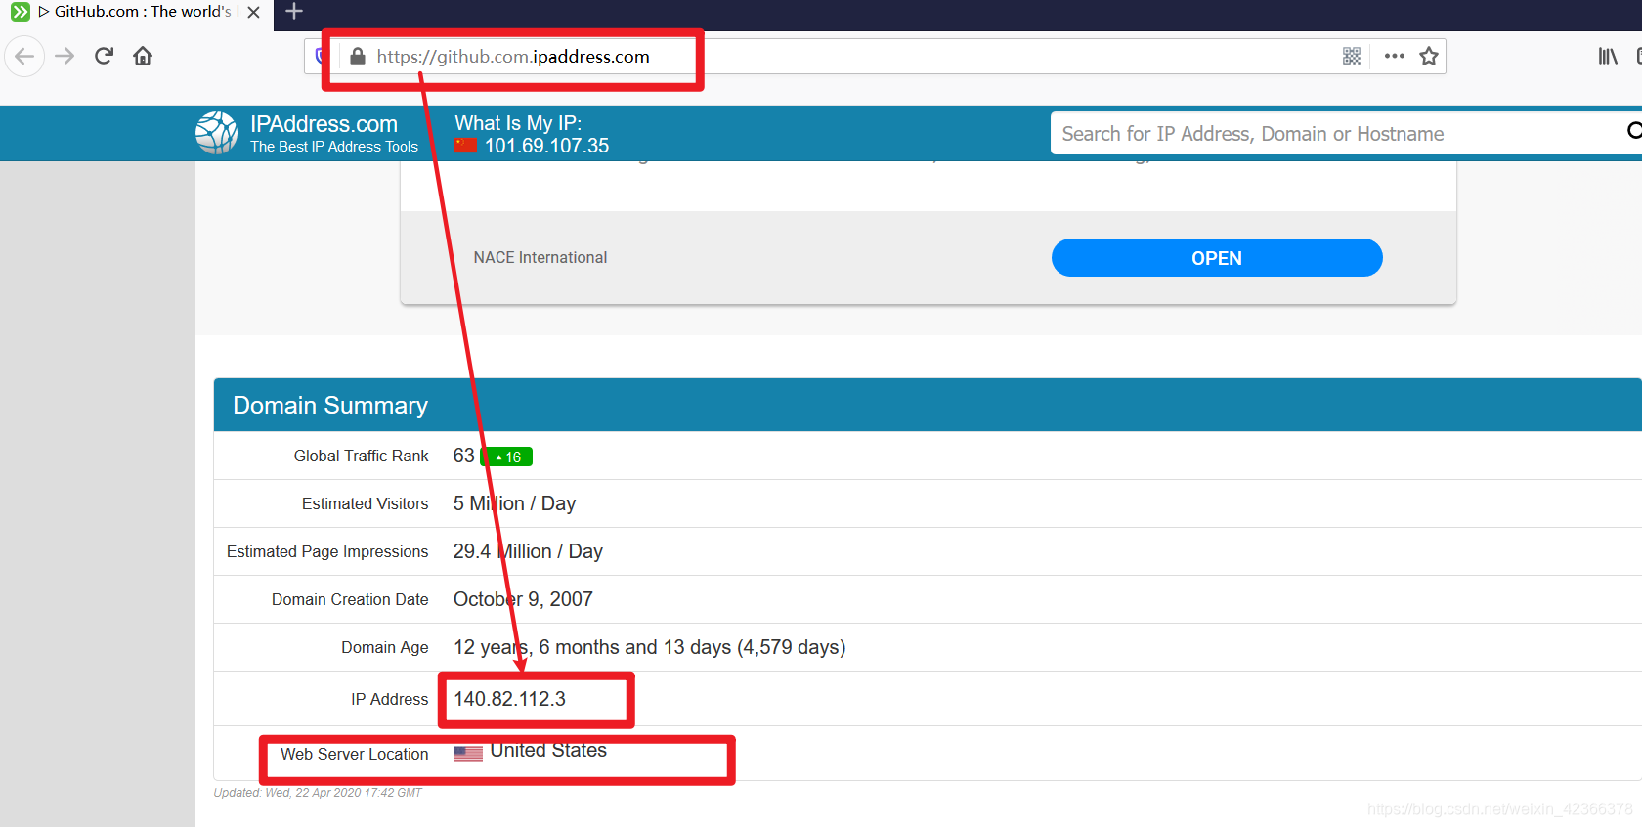The width and height of the screenshot is (1642, 827).
Task: Click the browser Forward arrow button
Action: coord(65,56)
